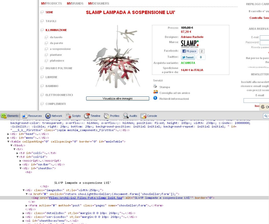Click the chair icon beside LIBRERIE
The height and width of the screenshot is (224, 269).
click(42, 77)
